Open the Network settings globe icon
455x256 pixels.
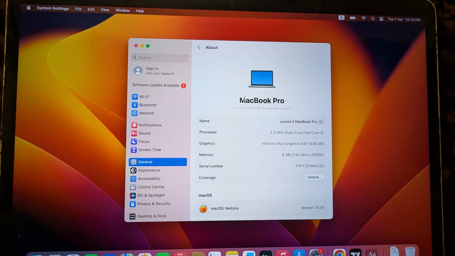[x=134, y=113]
